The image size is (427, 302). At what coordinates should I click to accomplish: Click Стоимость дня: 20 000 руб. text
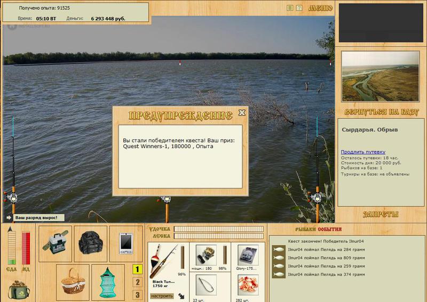(371, 163)
